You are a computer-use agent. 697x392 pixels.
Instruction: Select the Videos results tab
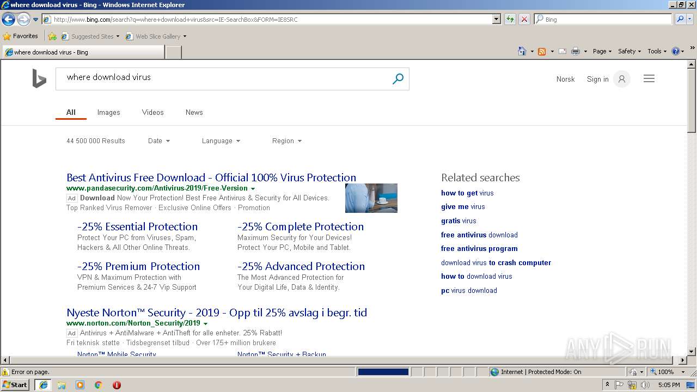point(152,112)
